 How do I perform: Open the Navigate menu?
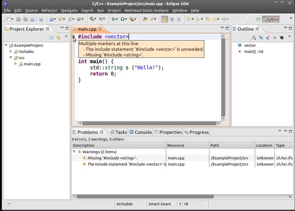(69, 11)
